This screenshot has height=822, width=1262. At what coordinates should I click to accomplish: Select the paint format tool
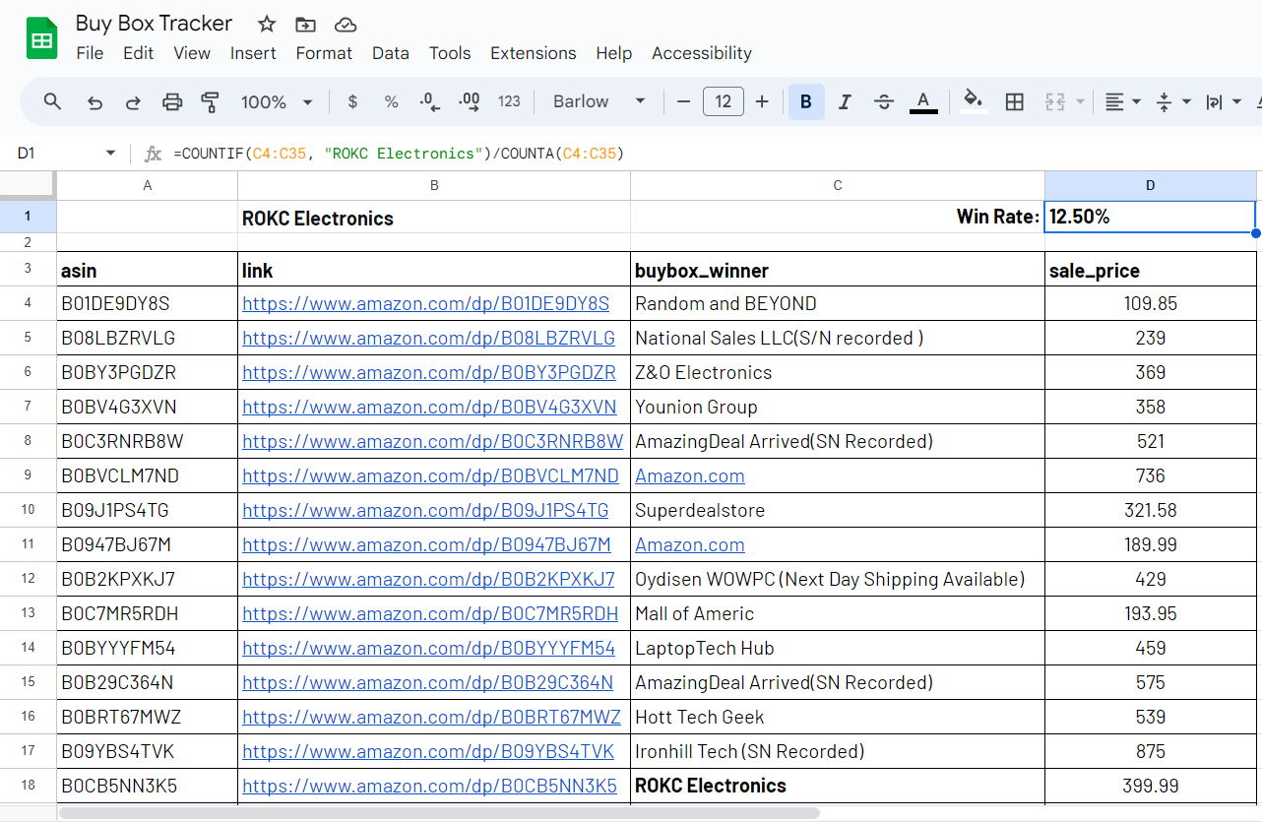pos(210,101)
